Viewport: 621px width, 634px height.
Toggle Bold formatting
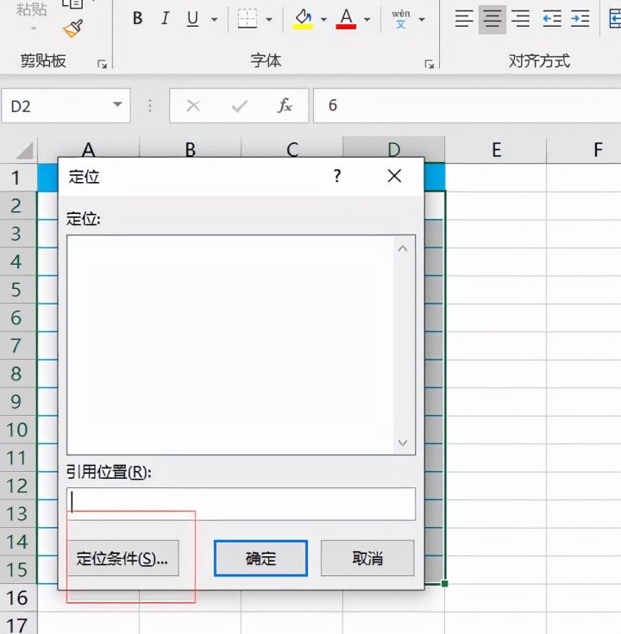click(137, 18)
